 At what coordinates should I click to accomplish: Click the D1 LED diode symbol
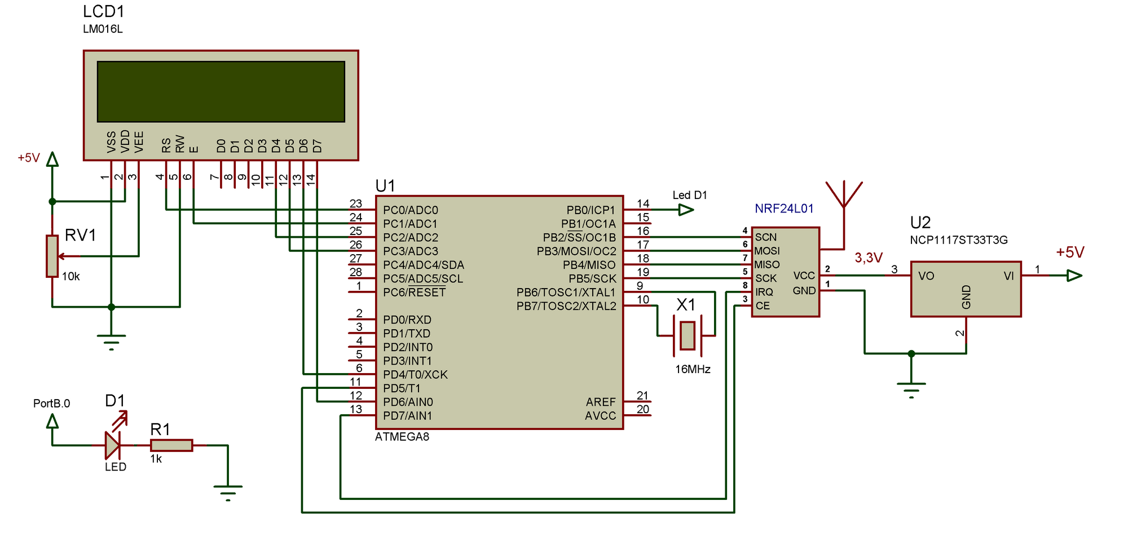112,445
